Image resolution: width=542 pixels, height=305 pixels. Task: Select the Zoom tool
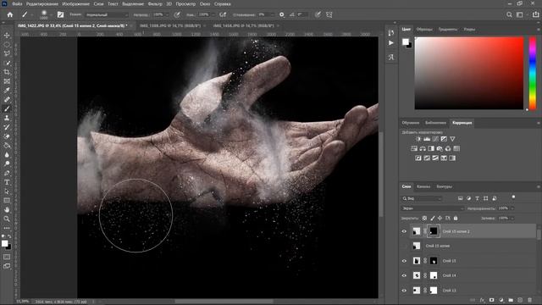pyautogui.click(x=7, y=219)
